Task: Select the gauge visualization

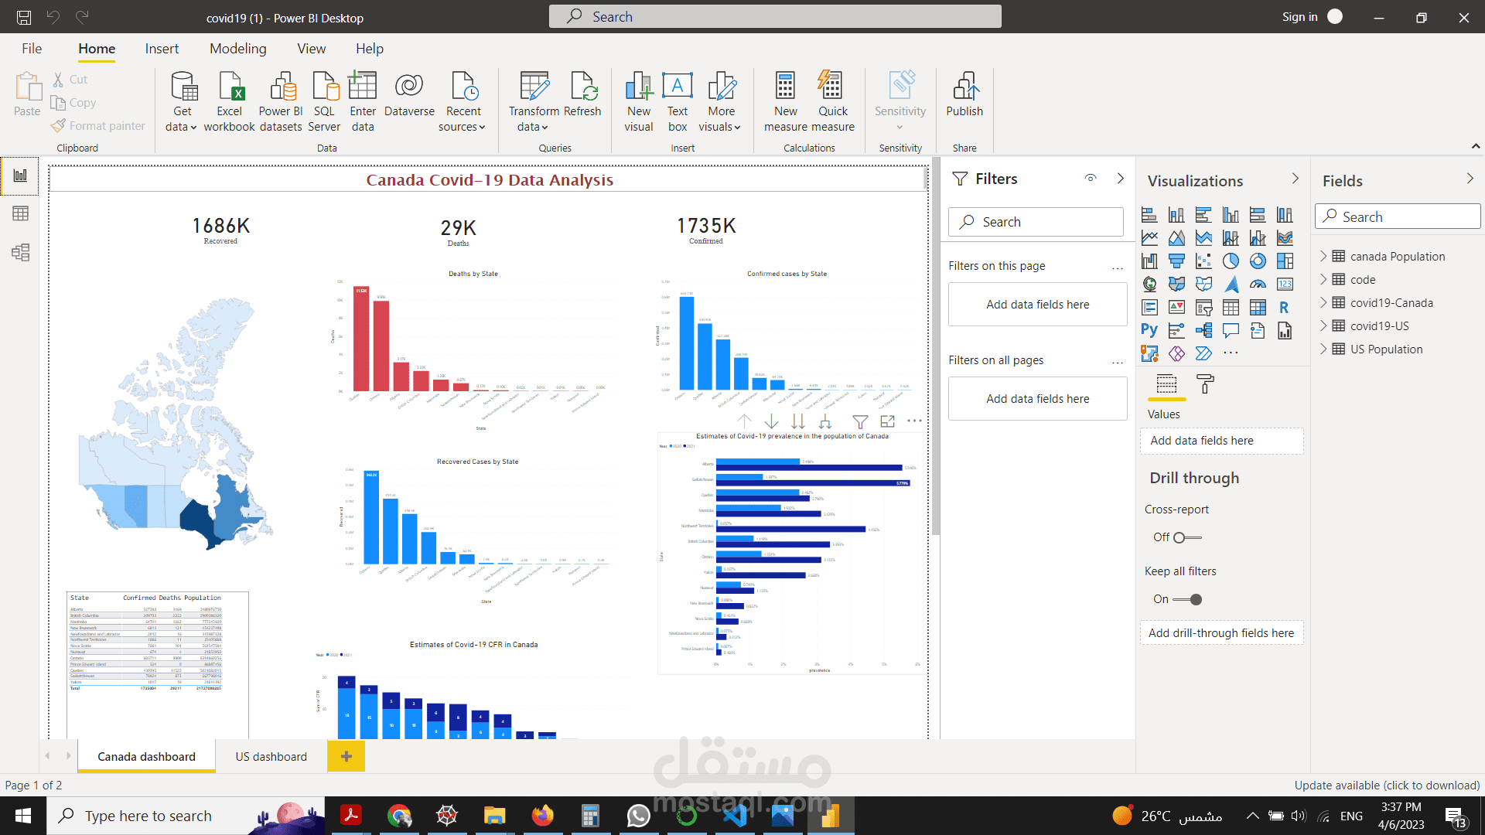Action: (1258, 285)
